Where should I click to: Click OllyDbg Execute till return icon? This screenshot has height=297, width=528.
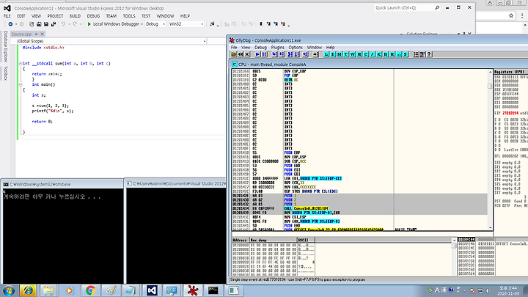(x=305, y=54)
